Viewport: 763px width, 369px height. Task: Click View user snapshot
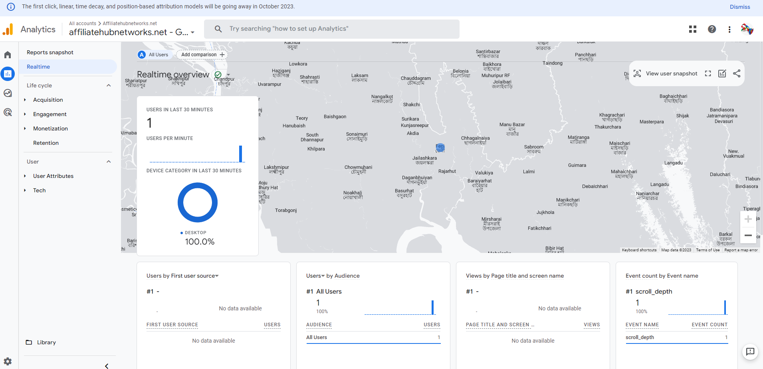pyautogui.click(x=666, y=73)
